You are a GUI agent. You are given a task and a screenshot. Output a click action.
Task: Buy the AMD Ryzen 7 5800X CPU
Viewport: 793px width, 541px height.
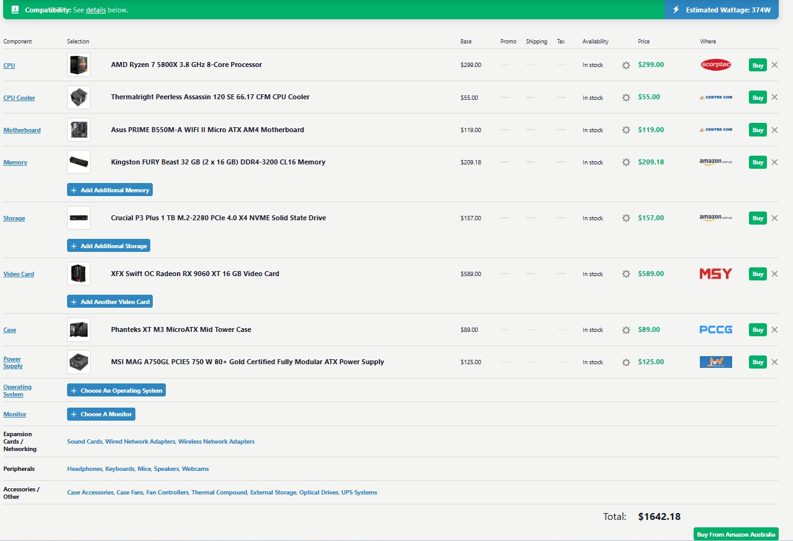click(x=758, y=65)
